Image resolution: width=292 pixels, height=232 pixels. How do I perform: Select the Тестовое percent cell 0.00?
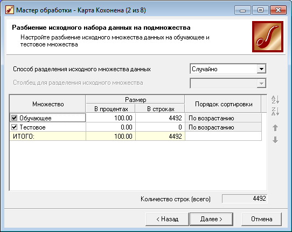[x=110, y=127]
